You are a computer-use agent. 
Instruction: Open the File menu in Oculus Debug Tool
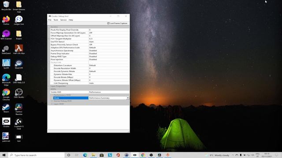50,20
